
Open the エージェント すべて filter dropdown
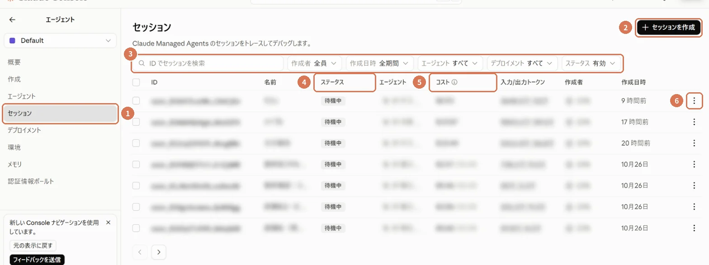[450, 63]
